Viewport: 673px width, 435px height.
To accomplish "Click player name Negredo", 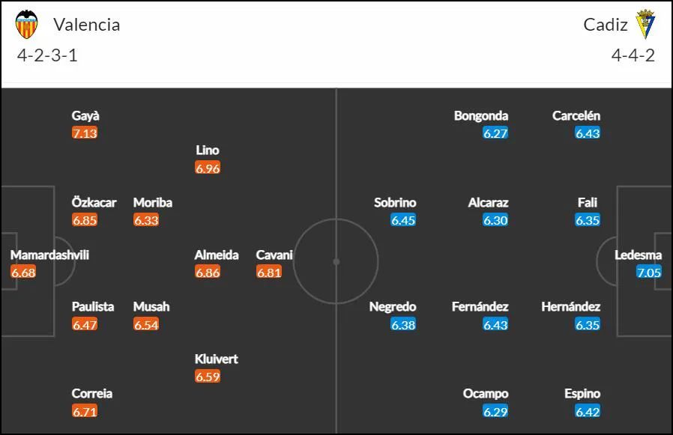I will point(392,307).
